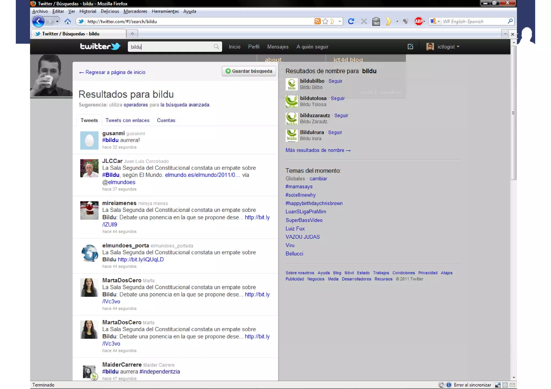
Task: Click the Guardar búsqueda button
Action: 249,71
